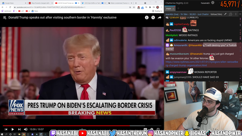The image size is (242, 136).
Task: Add new split with plus icon
Action: 240,14
